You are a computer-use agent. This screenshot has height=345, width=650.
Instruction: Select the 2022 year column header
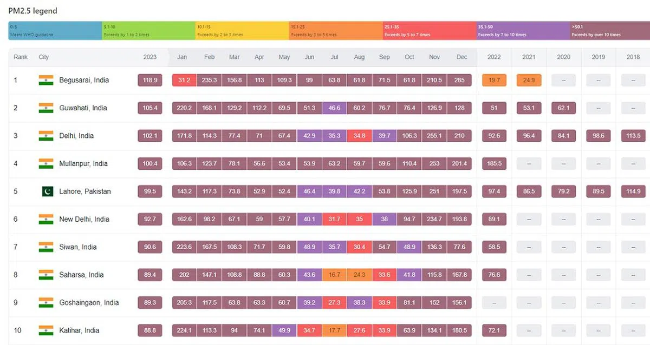494,57
